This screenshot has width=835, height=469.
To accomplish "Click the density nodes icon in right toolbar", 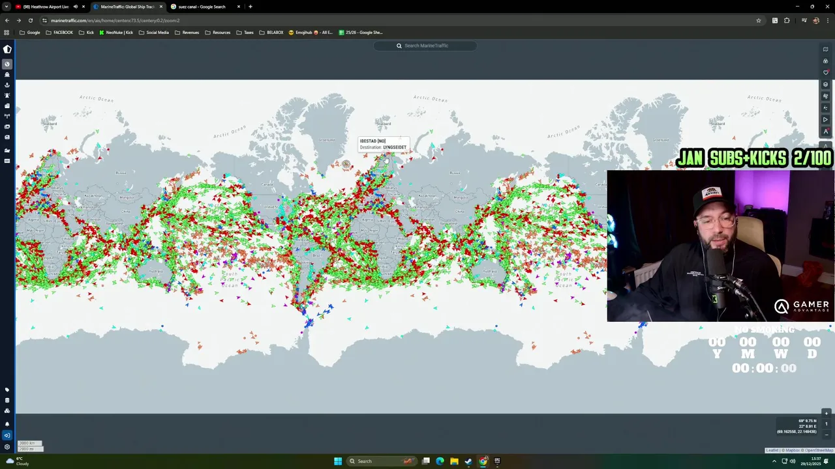I will pyautogui.click(x=826, y=107).
